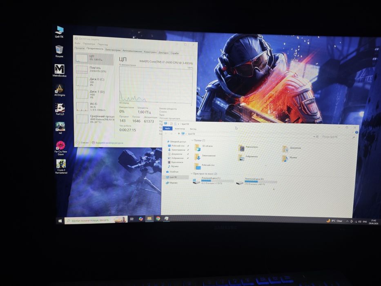
Task: Open the Робочий стіл folder in Explorer main pane
Action: tap(205, 165)
